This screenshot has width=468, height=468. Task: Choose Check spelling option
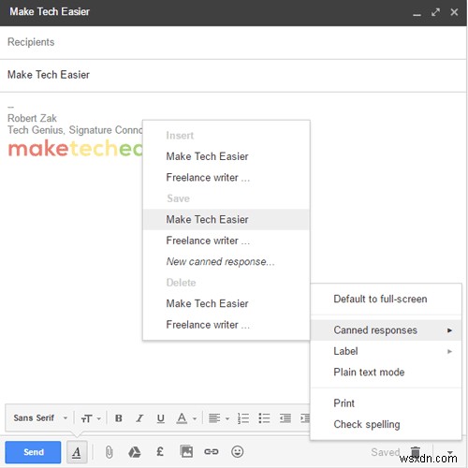tap(387, 424)
